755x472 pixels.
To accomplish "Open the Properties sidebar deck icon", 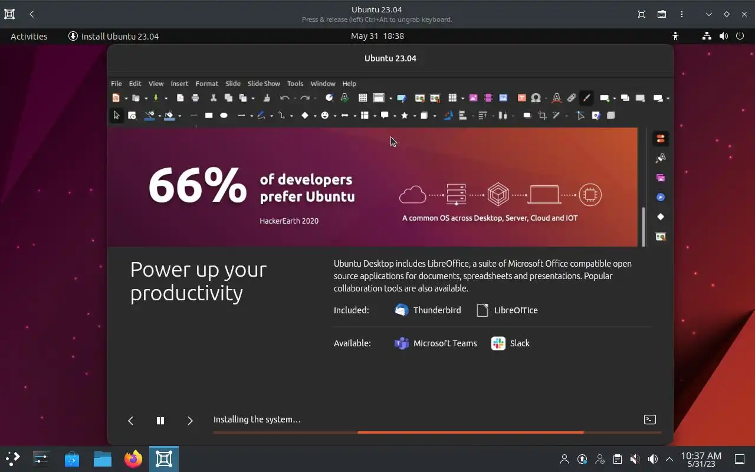I will [x=661, y=139].
